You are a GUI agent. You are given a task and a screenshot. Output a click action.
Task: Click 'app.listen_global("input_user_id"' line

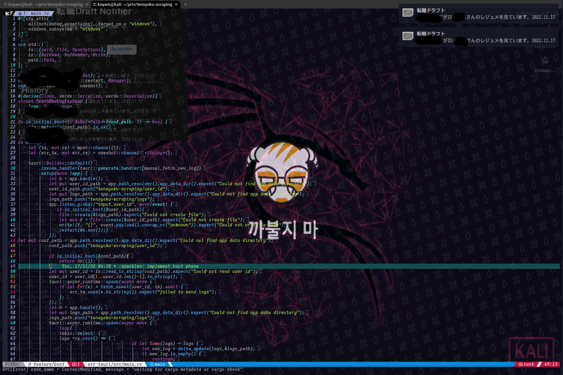(111, 204)
